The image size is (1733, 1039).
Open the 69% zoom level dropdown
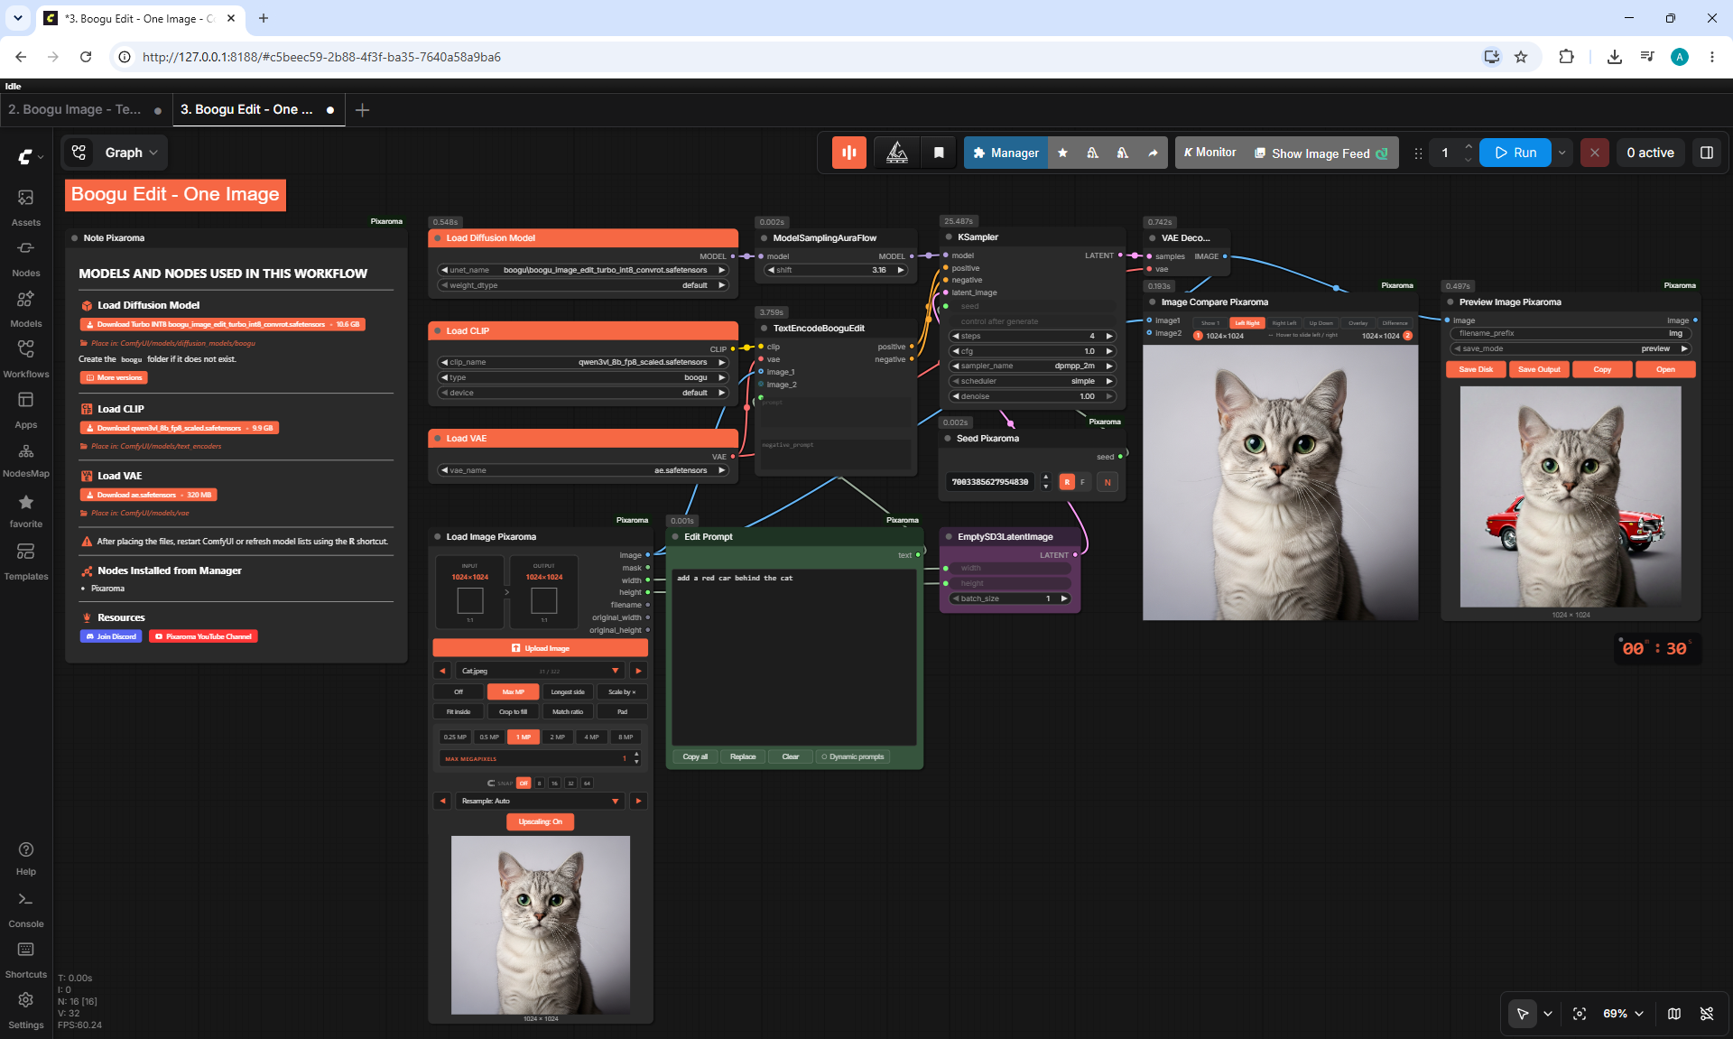coord(1623,1014)
